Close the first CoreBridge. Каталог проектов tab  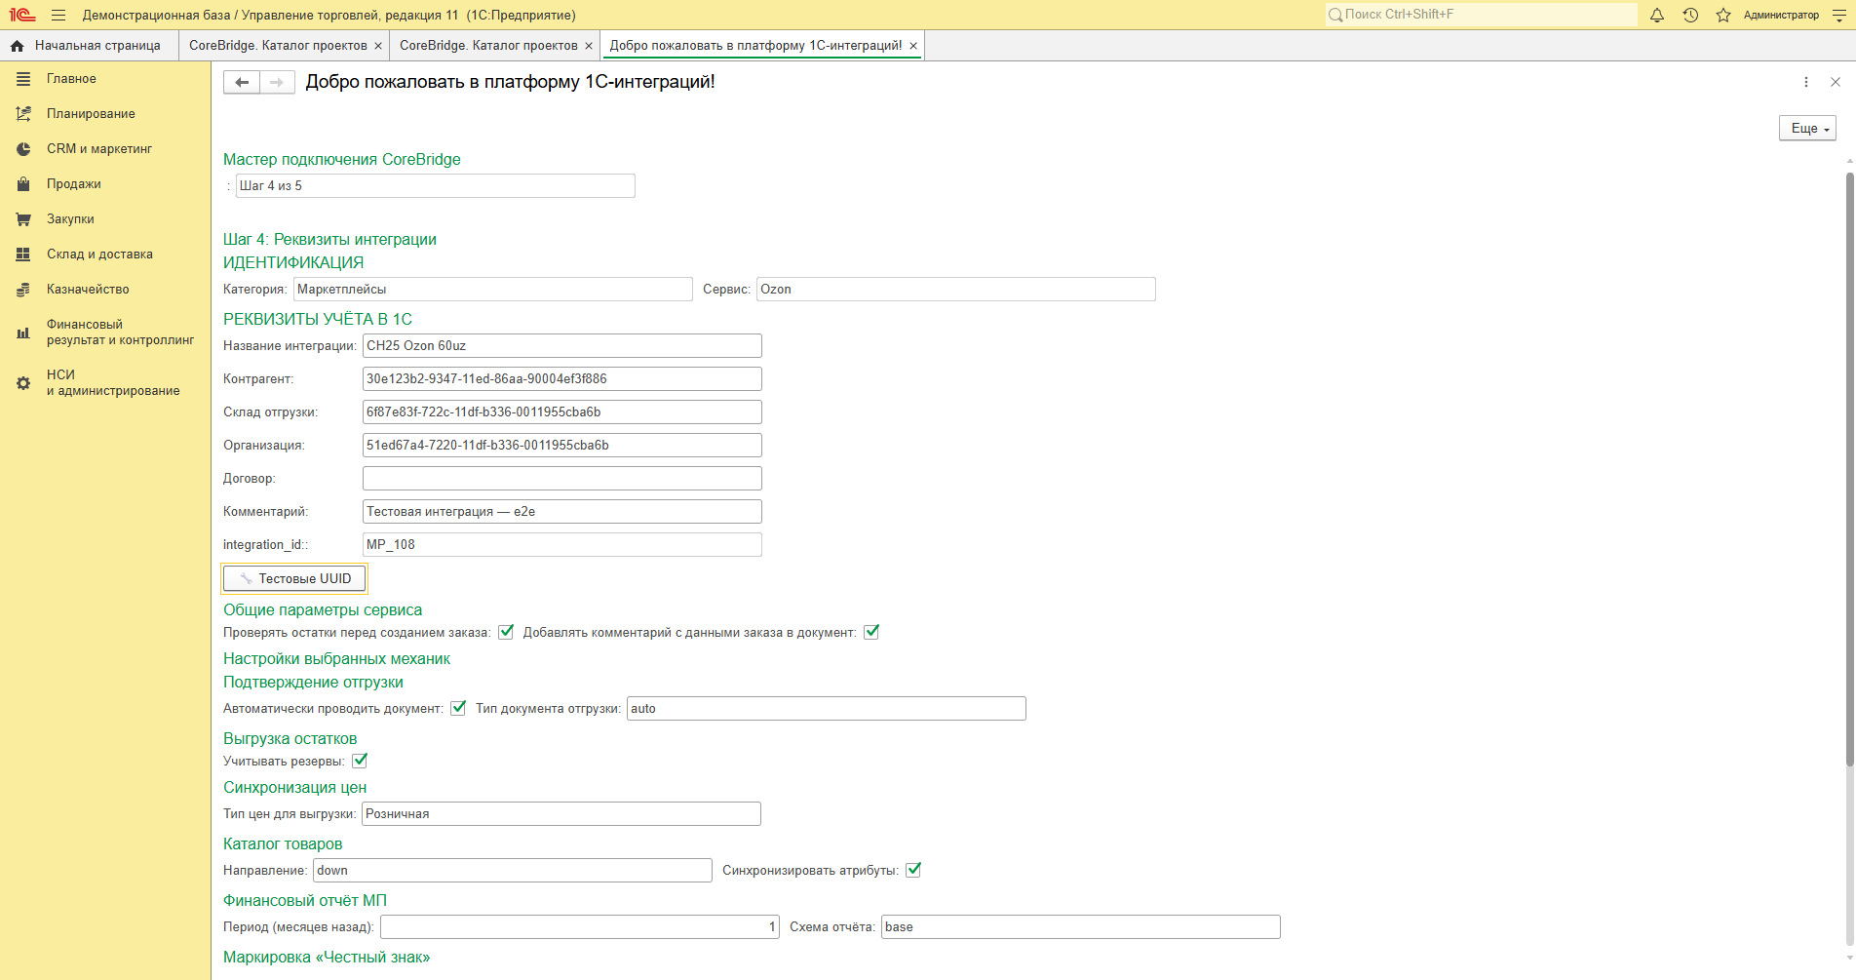378,46
